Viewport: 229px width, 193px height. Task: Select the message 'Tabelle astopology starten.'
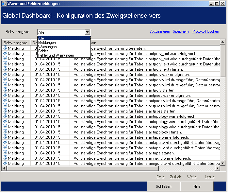tap(128, 132)
